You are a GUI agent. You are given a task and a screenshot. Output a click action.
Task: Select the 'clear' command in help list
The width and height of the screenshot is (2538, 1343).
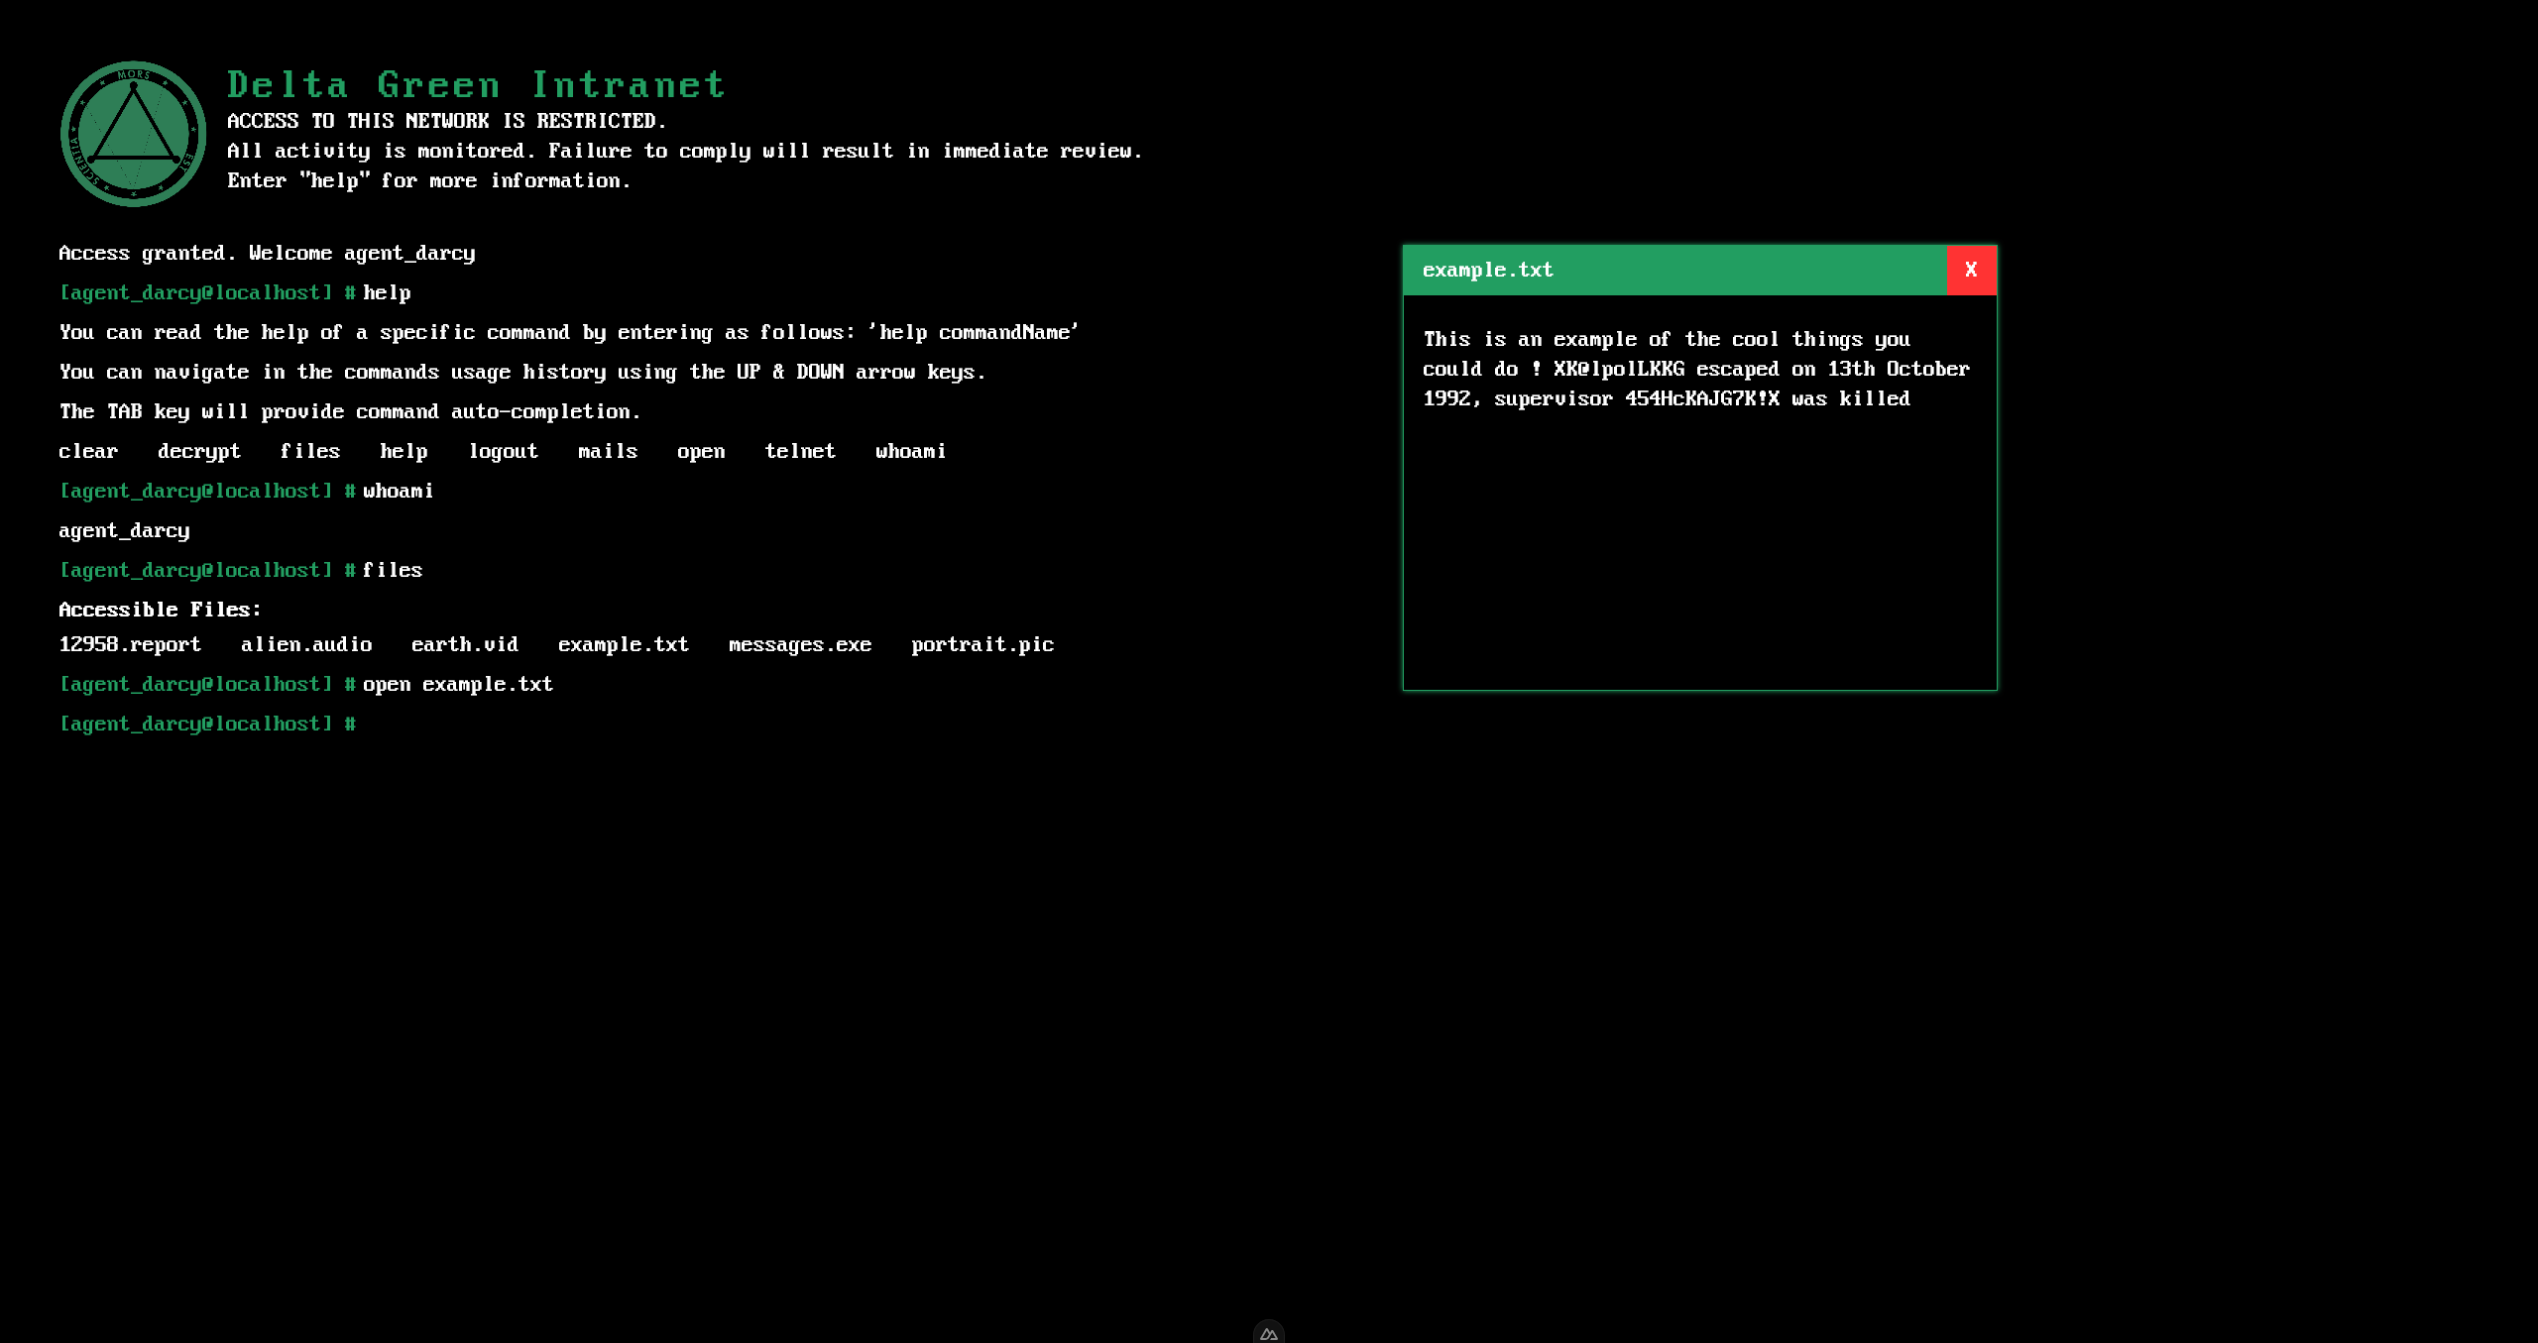click(x=88, y=451)
